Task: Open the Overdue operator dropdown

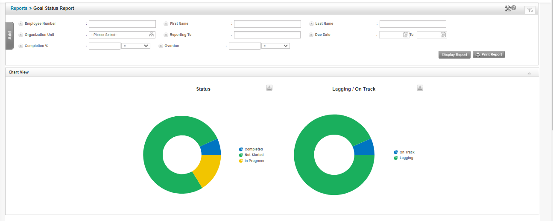Action: coord(276,46)
